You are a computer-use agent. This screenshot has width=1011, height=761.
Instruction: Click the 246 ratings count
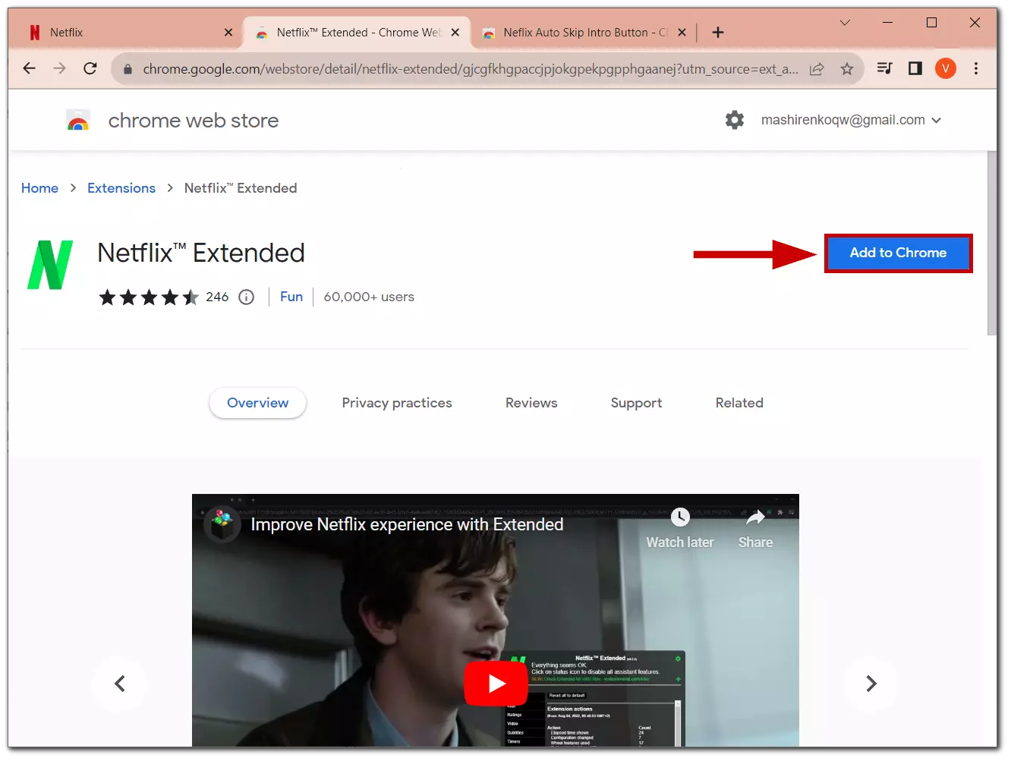(217, 297)
